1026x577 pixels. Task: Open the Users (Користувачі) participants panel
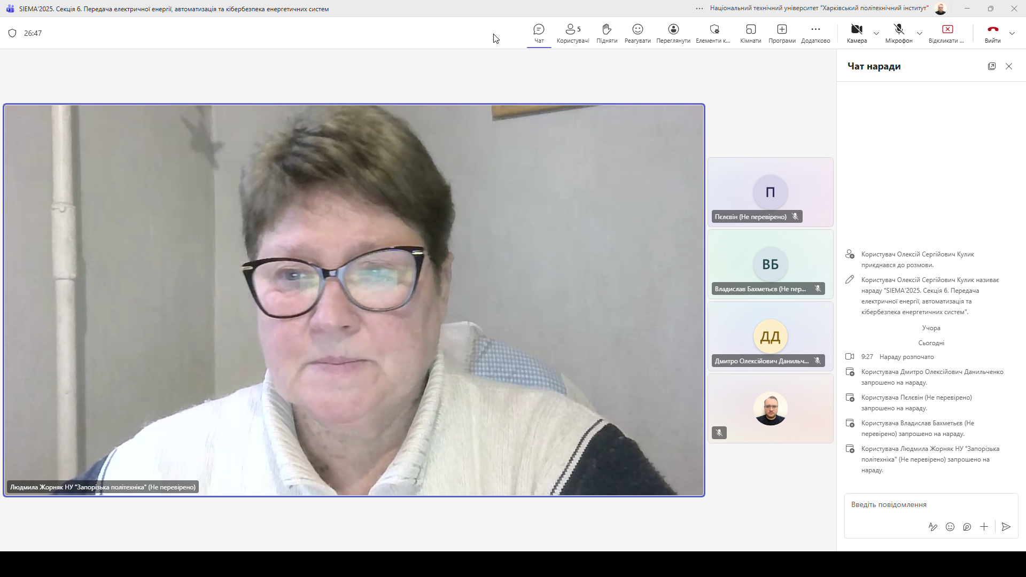click(x=572, y=33)
